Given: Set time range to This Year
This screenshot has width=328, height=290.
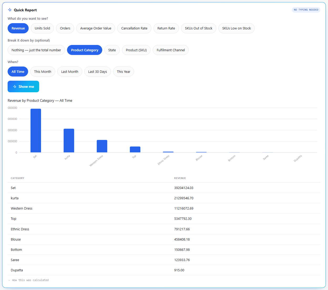Looking at the screenshot, I should pyautogui.click(x=124, y=72).
